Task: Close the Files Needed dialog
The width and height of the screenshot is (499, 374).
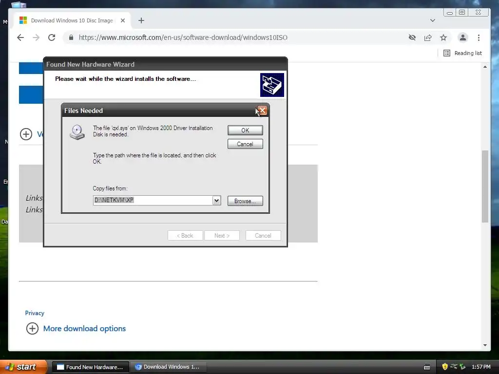Action: [262, 111]
